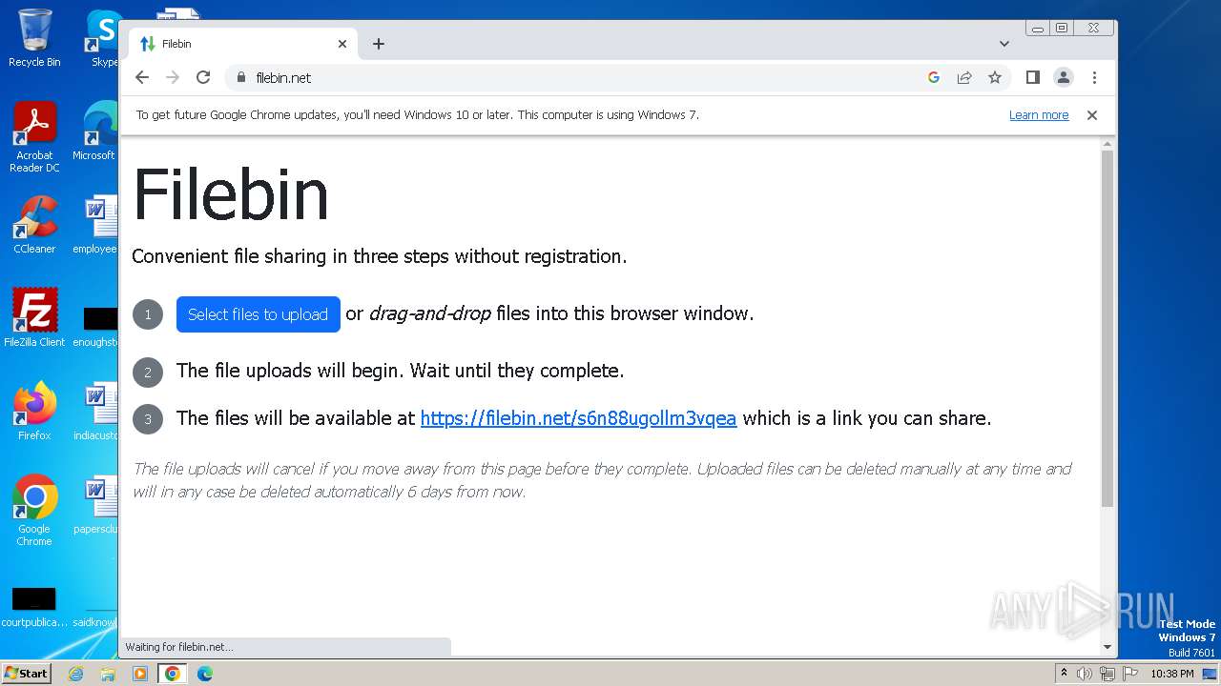Click the Filebin heading
Viewport: 1221px width, 686px height.
(x=231, y=194)
